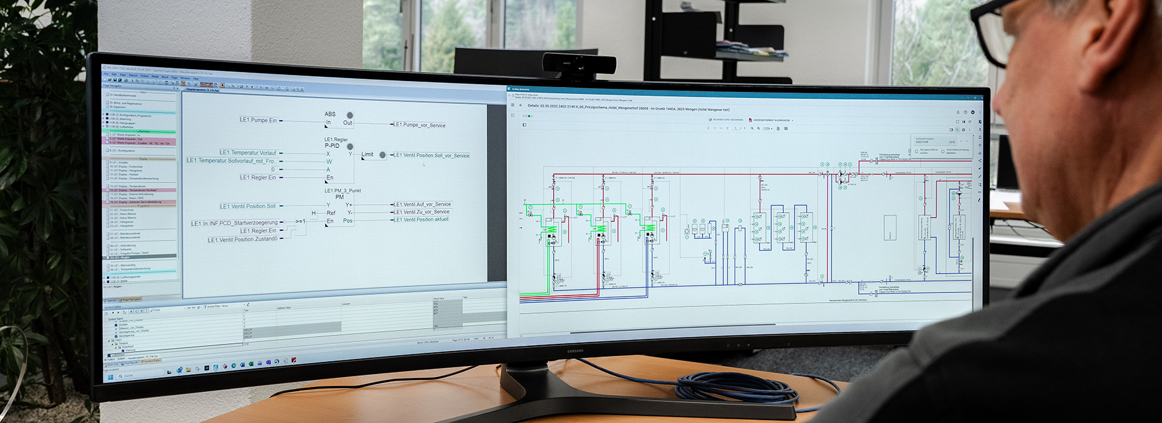This screenshot has height=423, width=1162.
Task: Click the A filter button in Symbol Editor
Action: pos(131,311)
